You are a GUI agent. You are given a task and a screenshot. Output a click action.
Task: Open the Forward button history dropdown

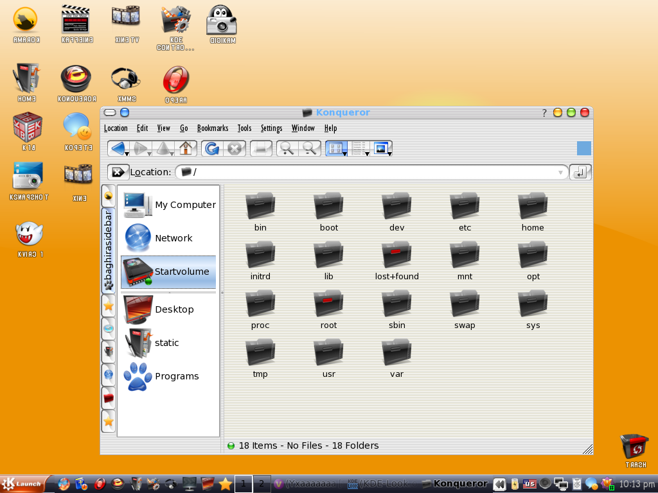click(x=149, y=154)
